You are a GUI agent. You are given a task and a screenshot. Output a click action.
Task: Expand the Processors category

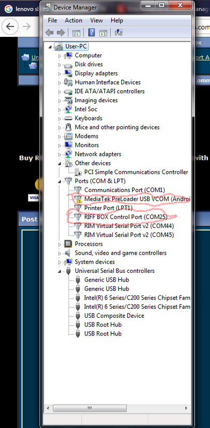60,244
